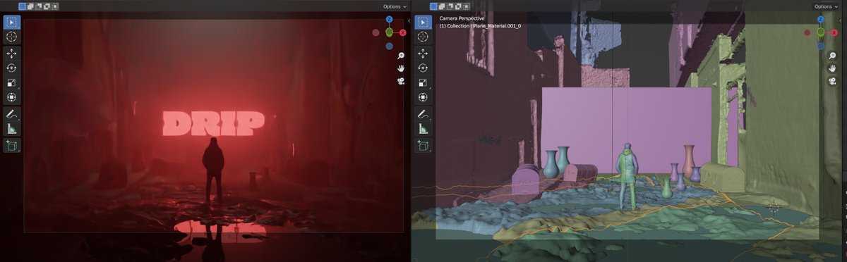Select the Transform tool in left viewport

click(12, 97)
